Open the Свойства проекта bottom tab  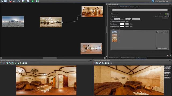point(141,58)
